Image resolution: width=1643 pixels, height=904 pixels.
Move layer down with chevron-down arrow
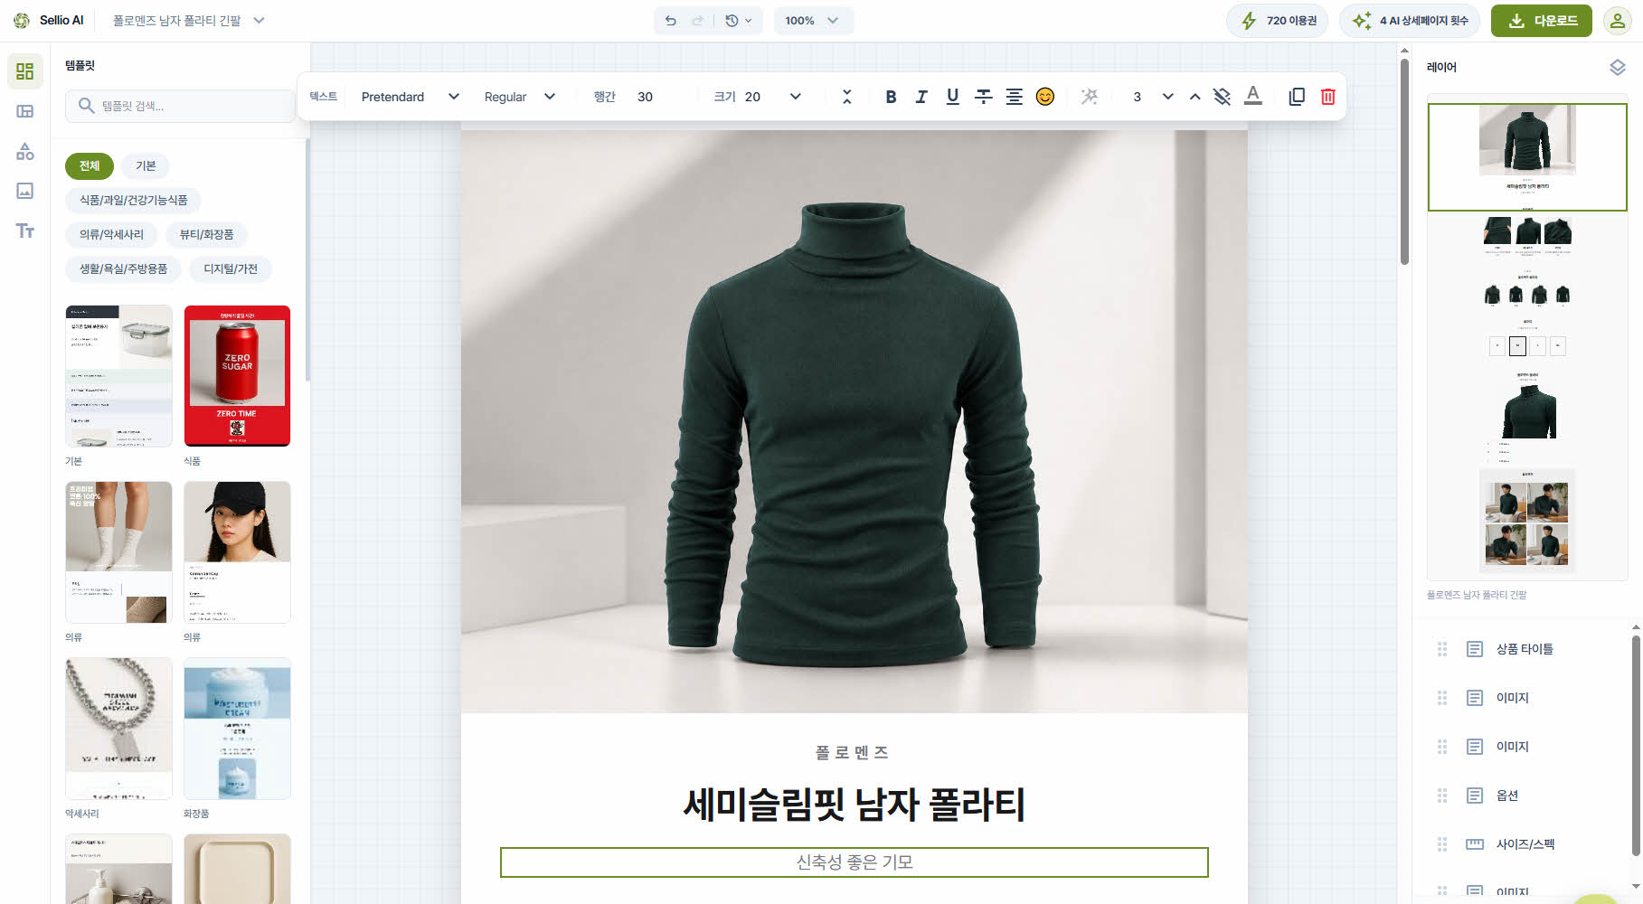pos(1167,97)
